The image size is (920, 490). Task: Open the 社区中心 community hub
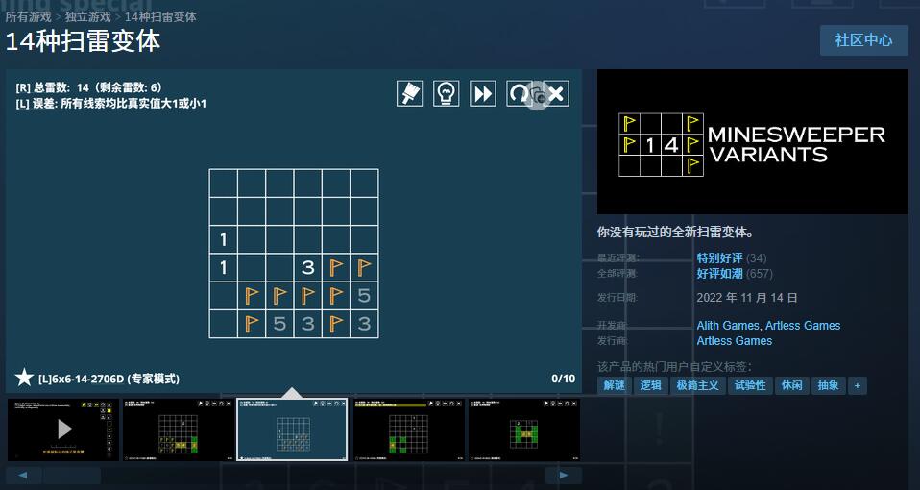(x=863, y=40)
